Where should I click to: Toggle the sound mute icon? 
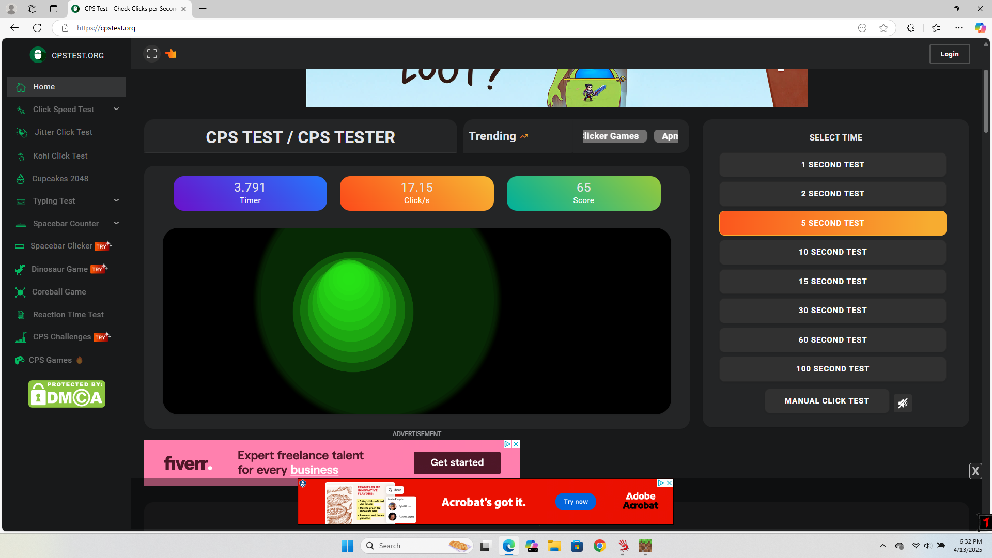click(903, 403)
